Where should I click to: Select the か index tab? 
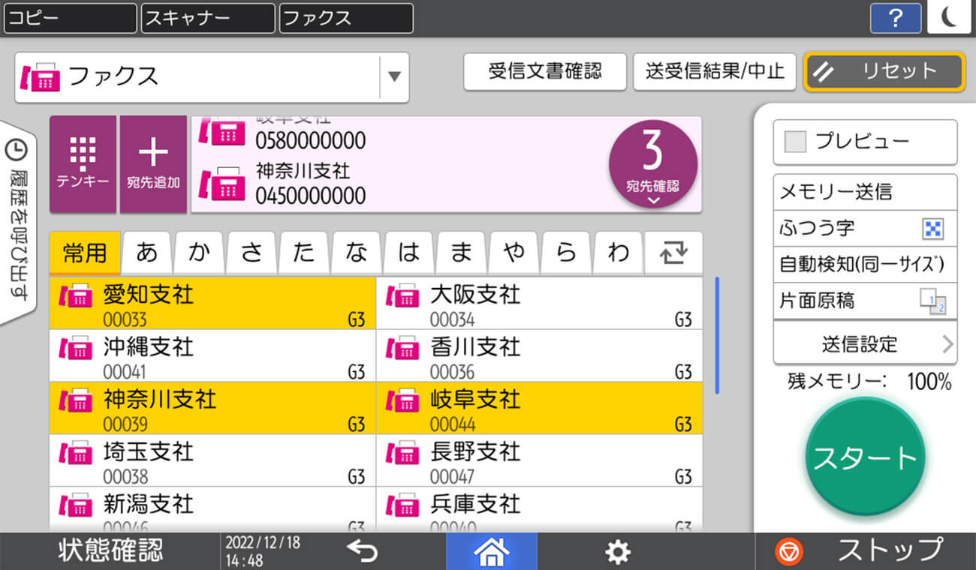tap(199, 253)
